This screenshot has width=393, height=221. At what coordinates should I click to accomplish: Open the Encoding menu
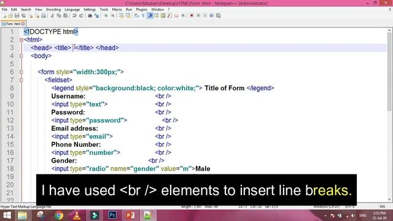(53, 10)
